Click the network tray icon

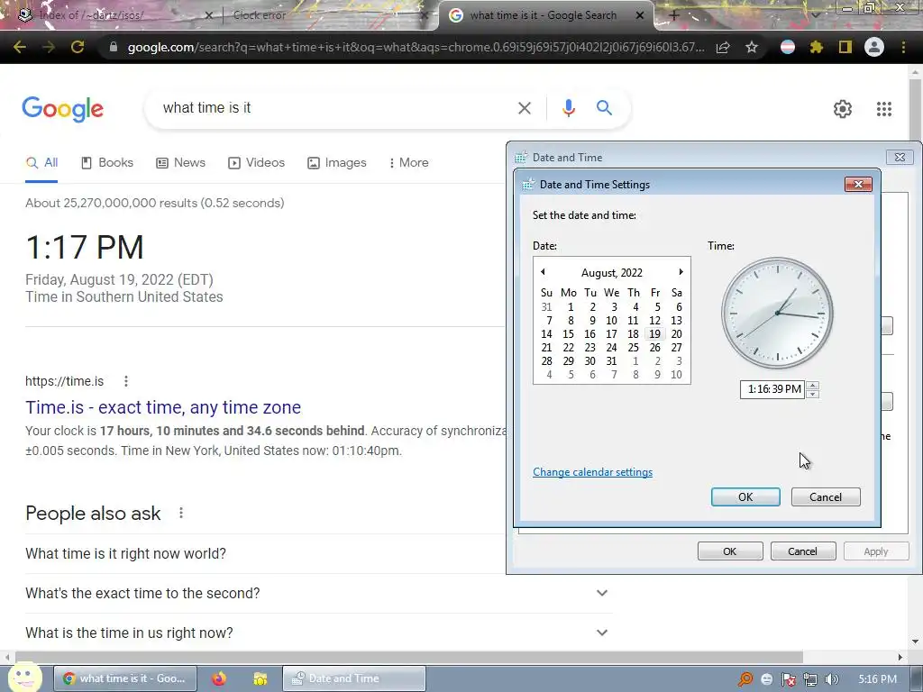coord(810,679)
